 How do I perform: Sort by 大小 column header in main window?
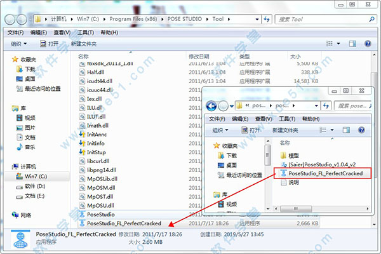[x=295, y=57]
